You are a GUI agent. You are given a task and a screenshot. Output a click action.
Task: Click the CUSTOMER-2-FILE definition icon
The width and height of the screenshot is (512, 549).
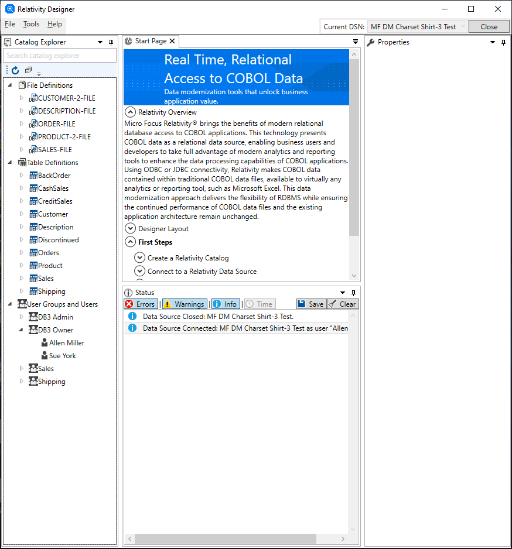click(33, 98)
